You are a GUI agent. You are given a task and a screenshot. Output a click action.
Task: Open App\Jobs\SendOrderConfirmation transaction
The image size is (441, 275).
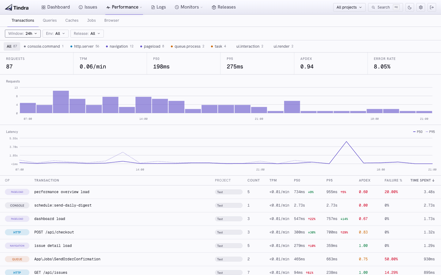click(x=67, y=259)
